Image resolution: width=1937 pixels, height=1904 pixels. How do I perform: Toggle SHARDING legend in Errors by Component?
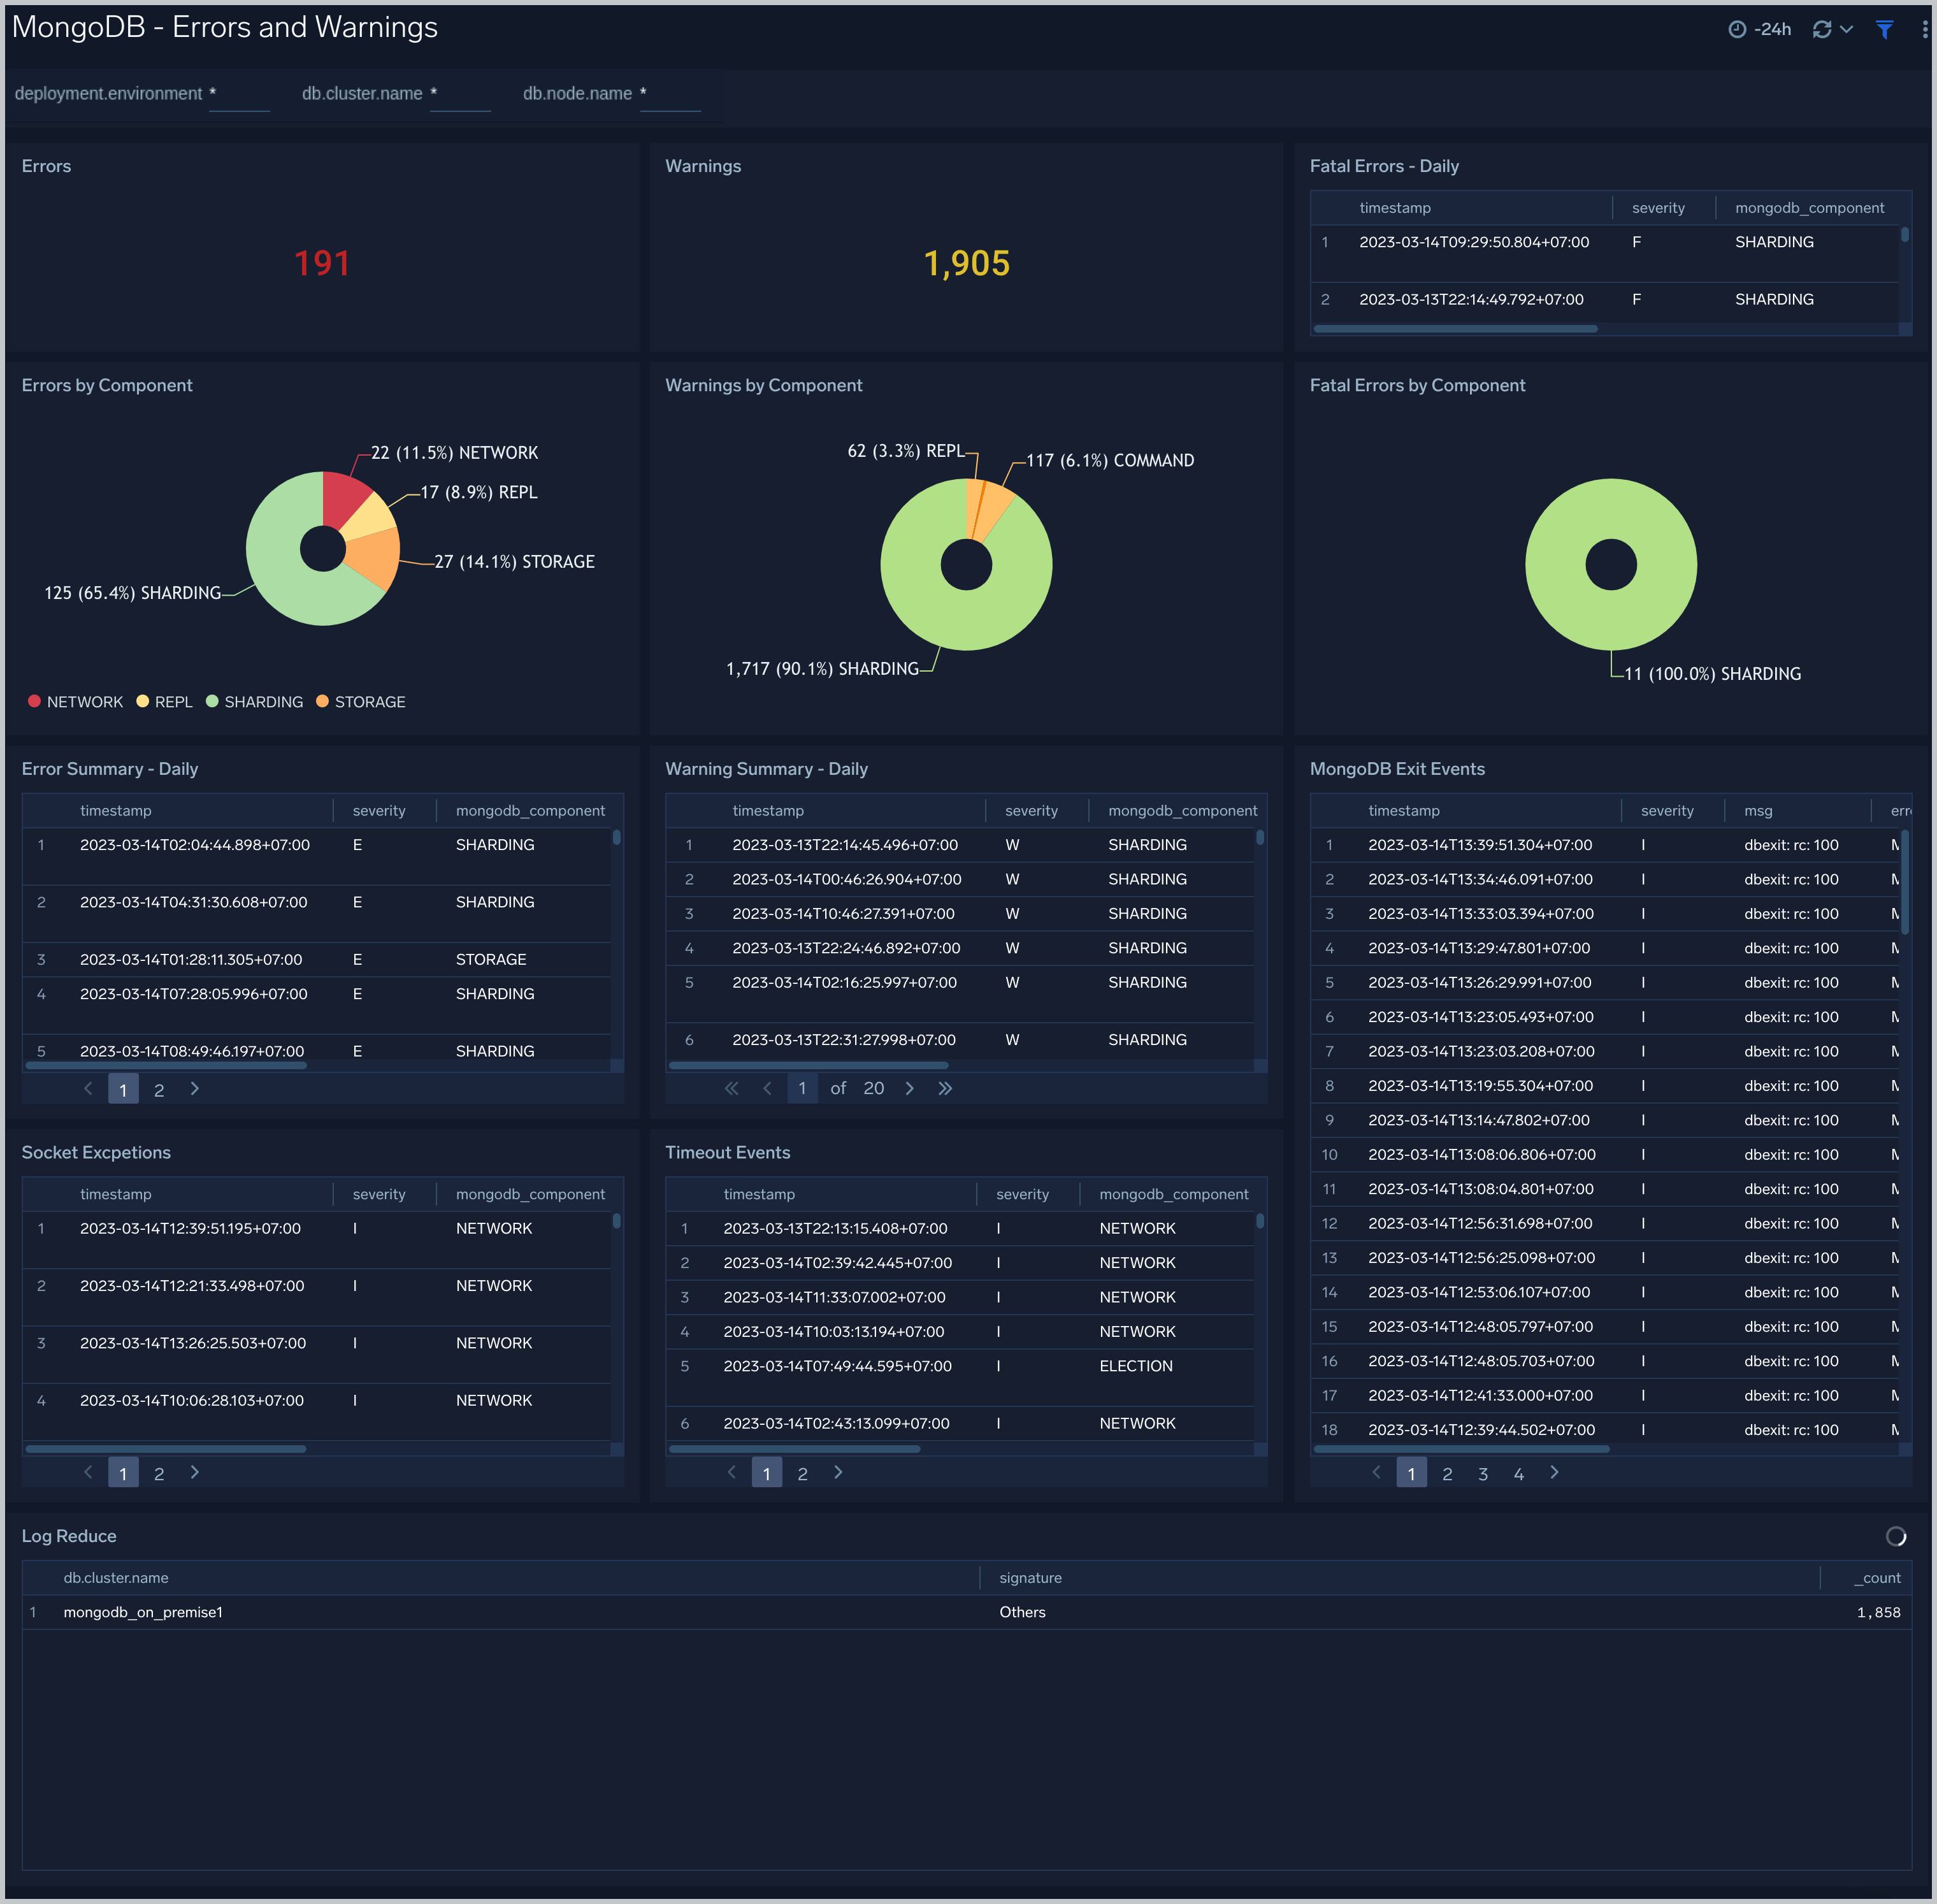click(254, 702)
